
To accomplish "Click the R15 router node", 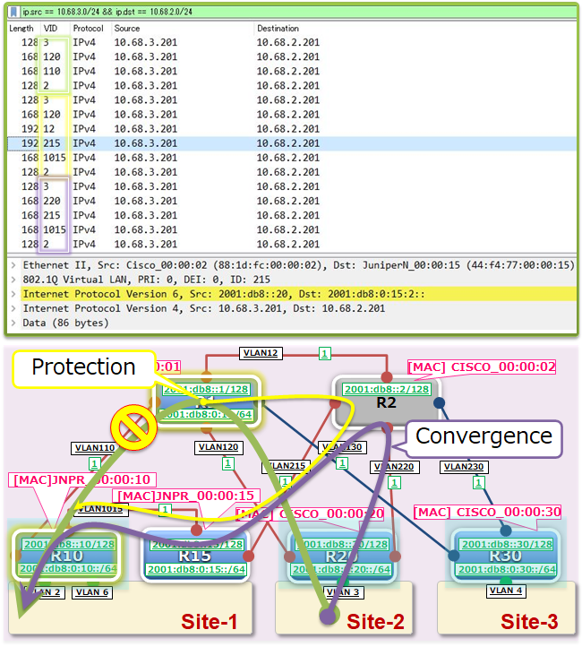I will coord(195,556).
